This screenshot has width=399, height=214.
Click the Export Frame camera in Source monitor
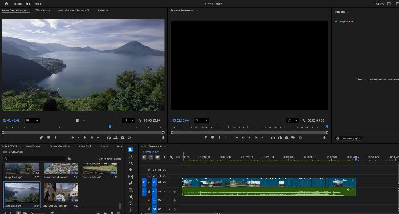click(x=123, y=138)
